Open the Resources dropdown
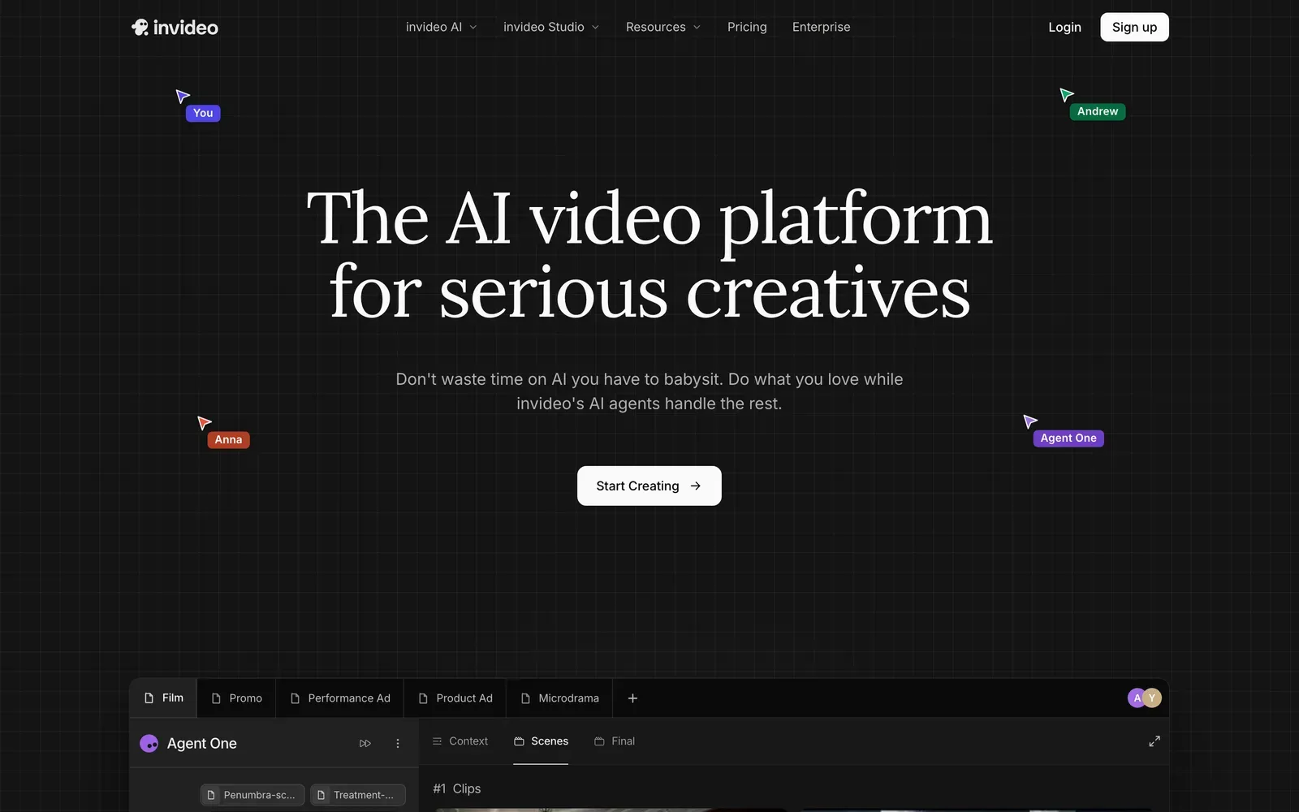The width and height of the screenshot is (1299, 812). 663,27
